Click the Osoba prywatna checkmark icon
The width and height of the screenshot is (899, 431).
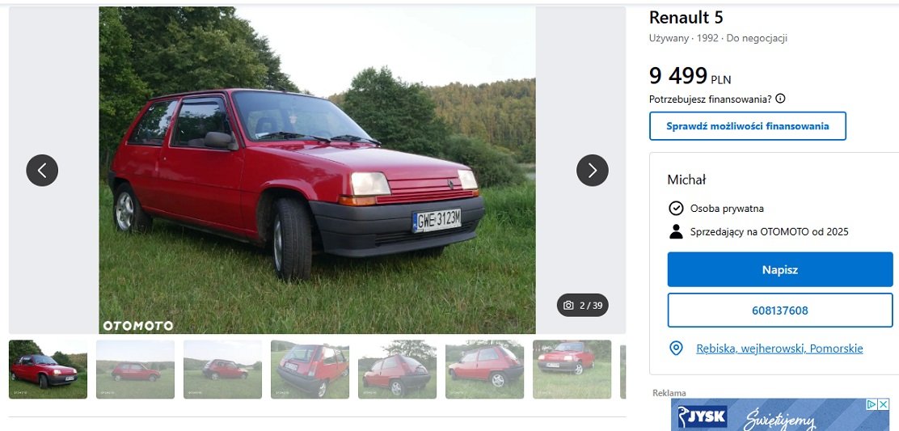(x=677, y=208)
